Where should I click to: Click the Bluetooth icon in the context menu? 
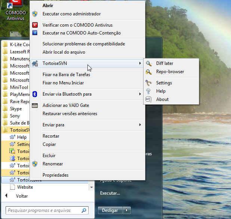click(x=35, y=94)
